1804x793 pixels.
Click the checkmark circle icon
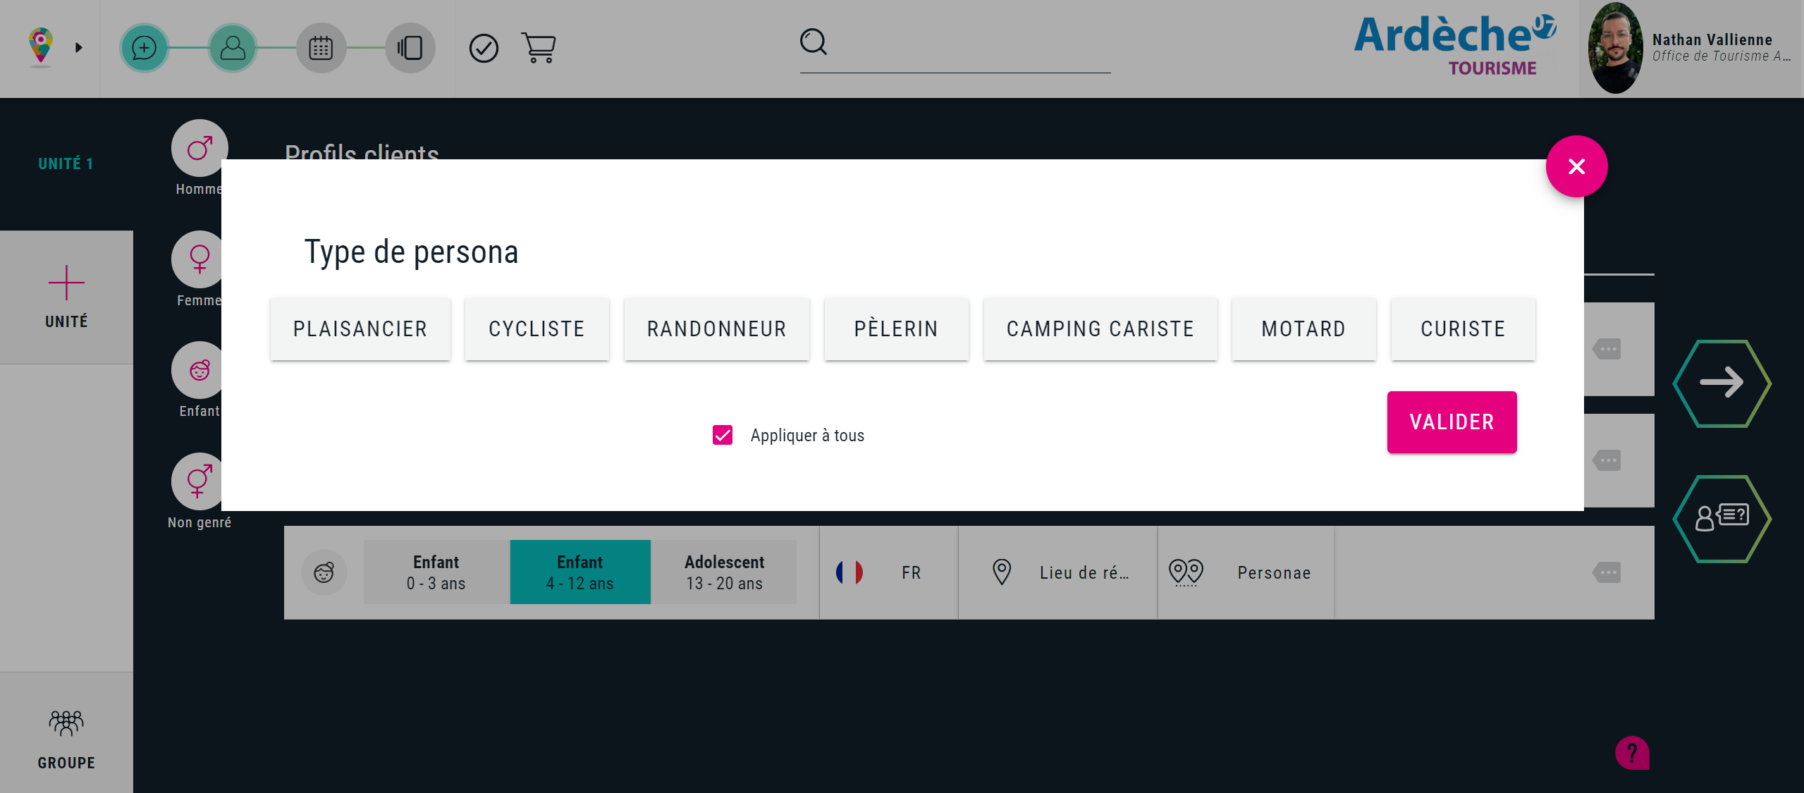click(484, 48)
